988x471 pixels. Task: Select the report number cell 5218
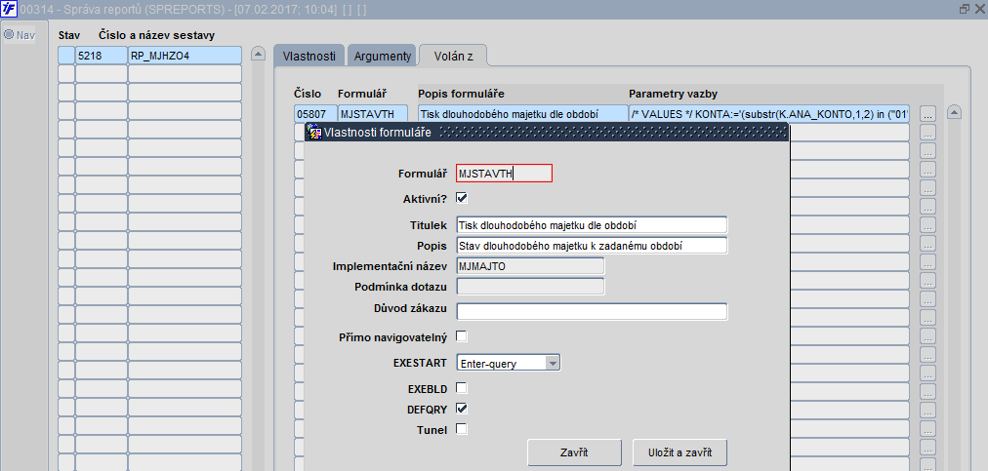point(101,56)
